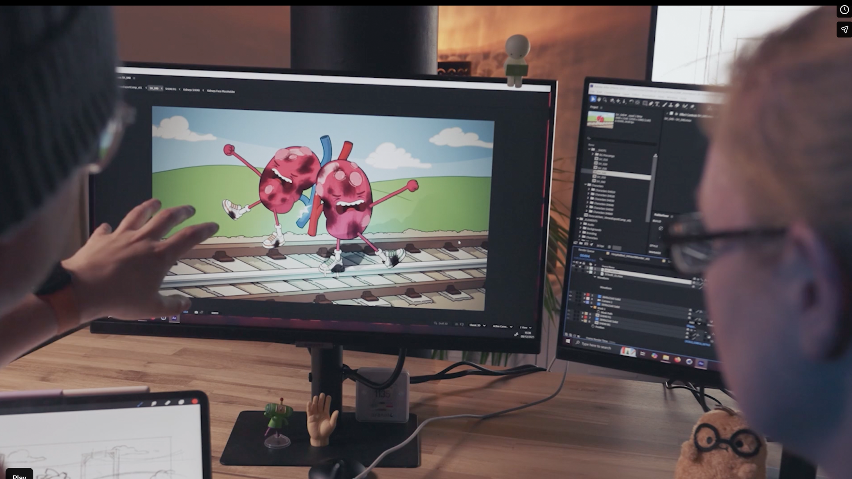Switch to the Render Queue tab
Viewport: 852px width, 479px height.
tap(586, 251)
